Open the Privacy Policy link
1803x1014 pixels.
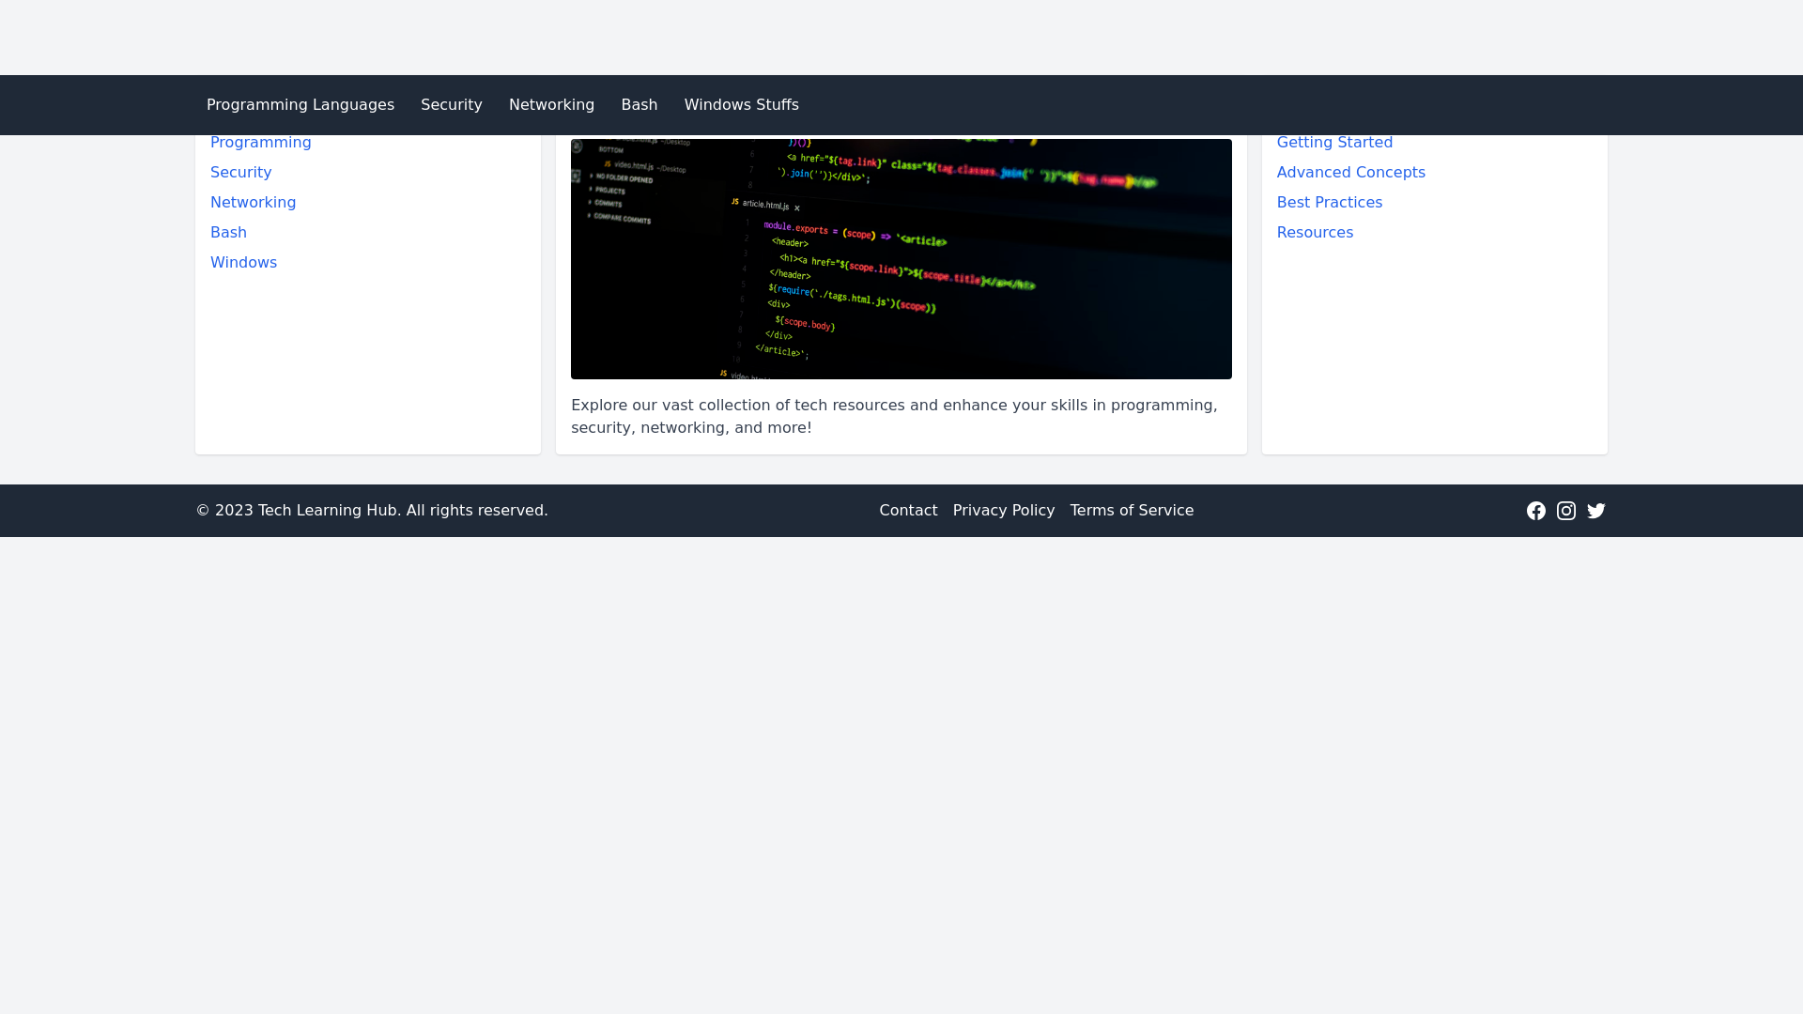tap(1003, 510)
